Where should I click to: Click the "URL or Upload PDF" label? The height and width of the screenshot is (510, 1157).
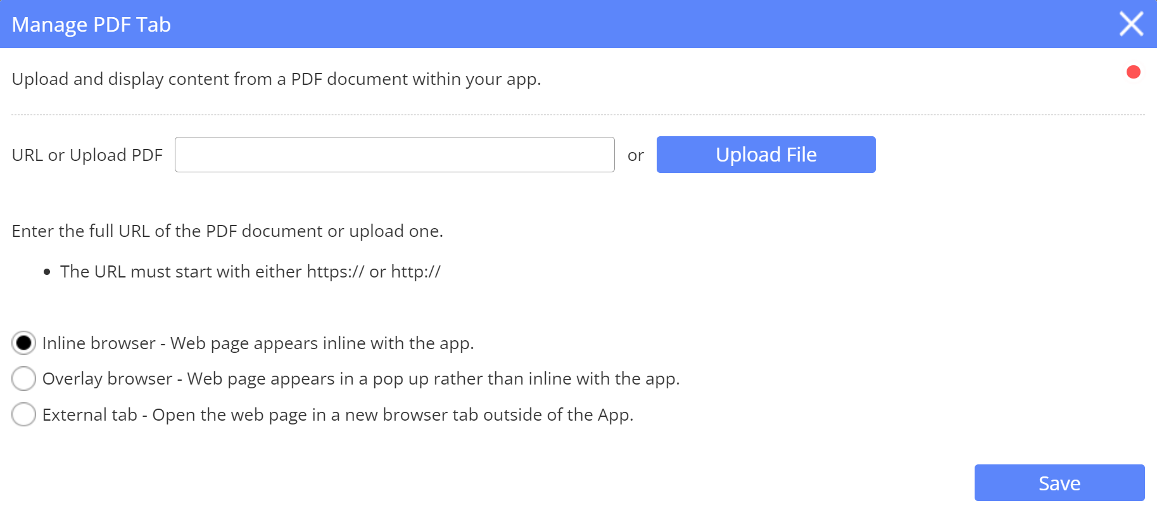tap(87, 155)
